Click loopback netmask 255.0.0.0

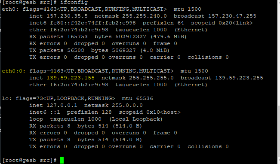click(x=127, y=105)
